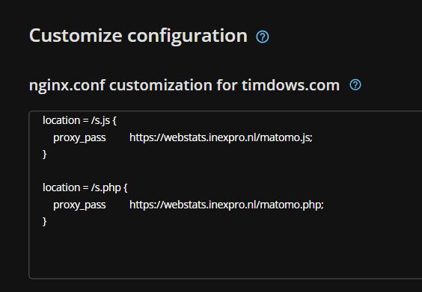
Task: Click the matomo.php proxy_pass URL text
Action: coord(227,205)
